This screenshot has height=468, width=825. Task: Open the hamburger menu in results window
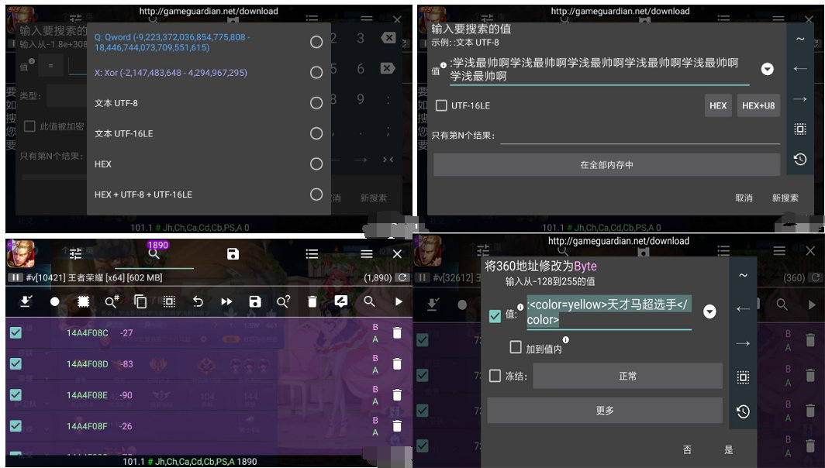tap(367, 254)
